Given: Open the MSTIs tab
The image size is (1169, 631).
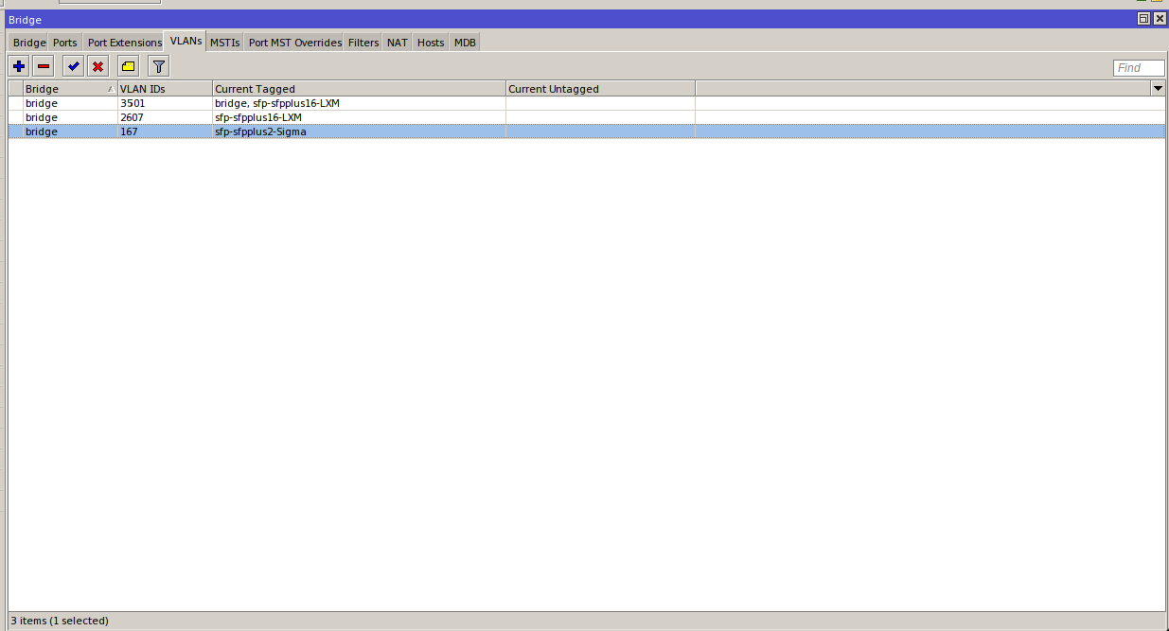Looking at the screenshot, I should click(x=224, y=43).
